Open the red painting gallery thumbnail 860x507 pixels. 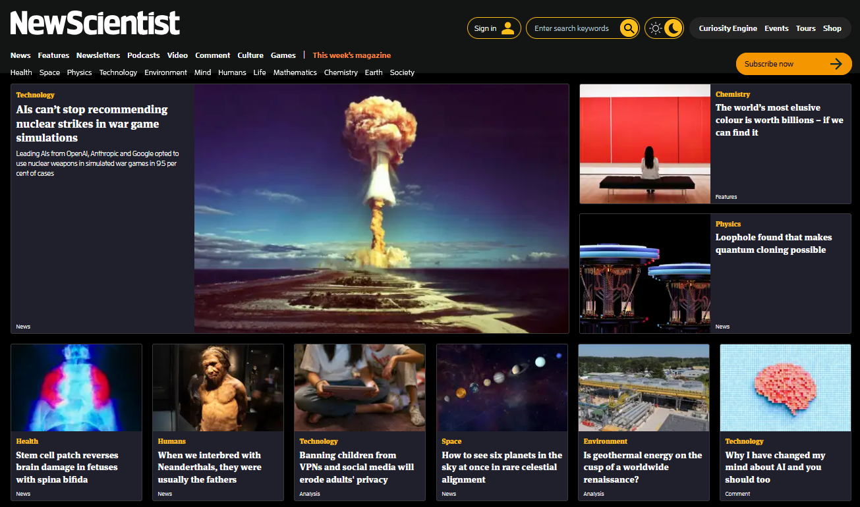[x=645, y=144]
